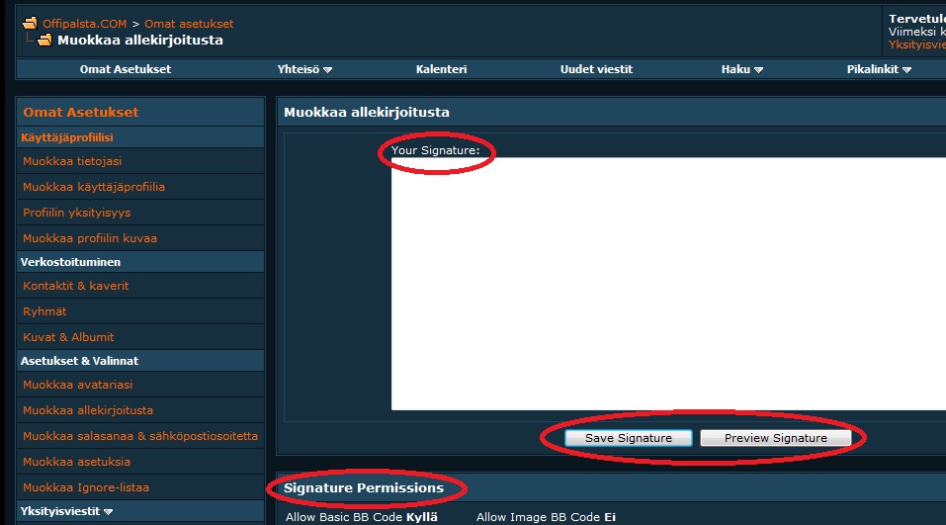Open the Pikalinkit dropdown menu
The image size is (946, 525).
[x=879, y=69]
